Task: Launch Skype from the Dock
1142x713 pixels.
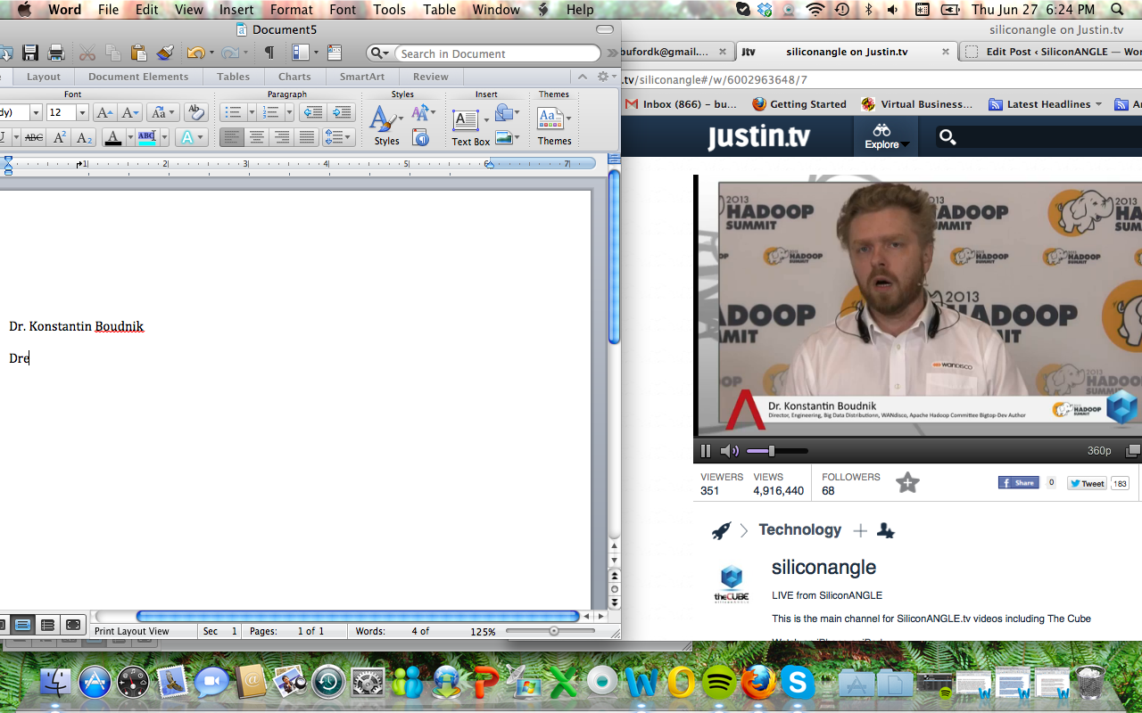Action: (x=798, y=683)
